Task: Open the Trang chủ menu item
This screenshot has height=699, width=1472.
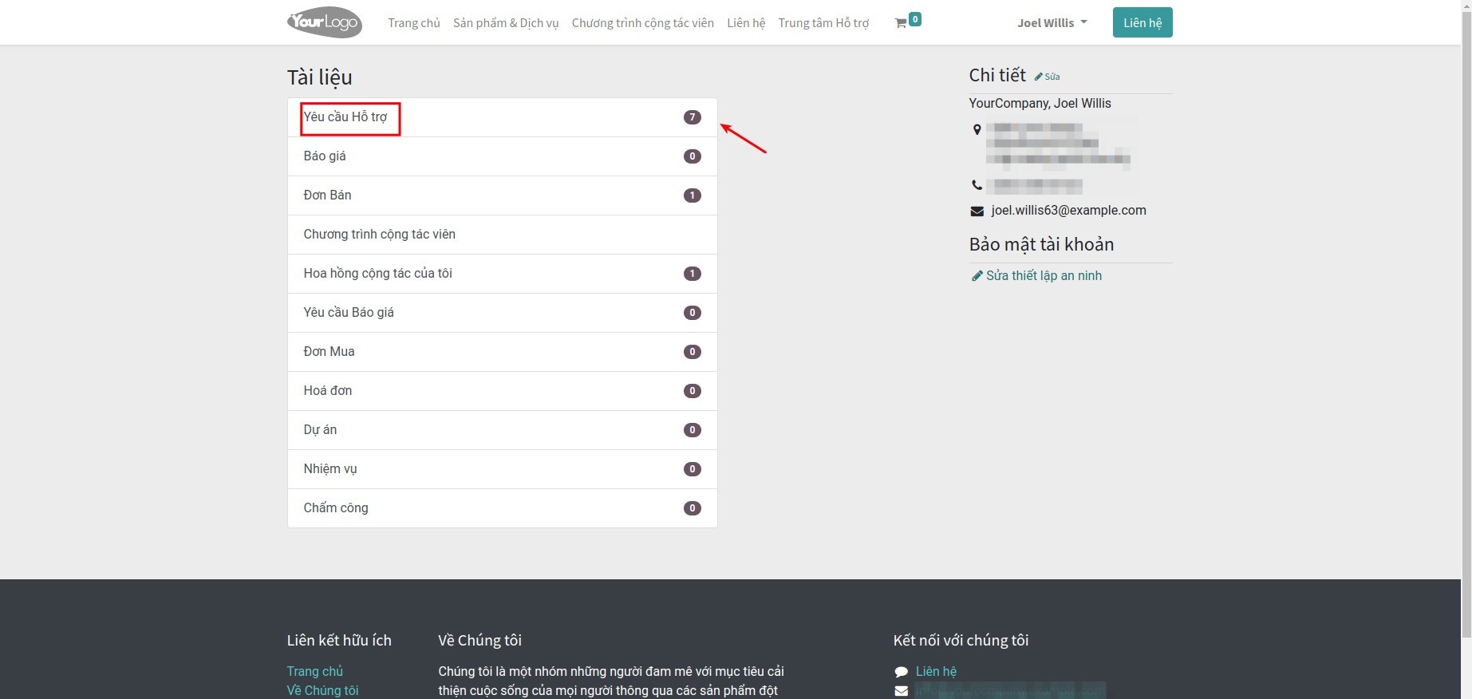Action: [x=413, y=23]
